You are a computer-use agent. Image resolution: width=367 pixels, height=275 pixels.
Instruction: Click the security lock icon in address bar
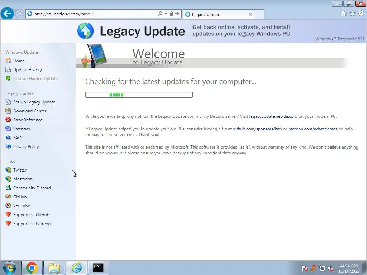click(x=172, y=14)
